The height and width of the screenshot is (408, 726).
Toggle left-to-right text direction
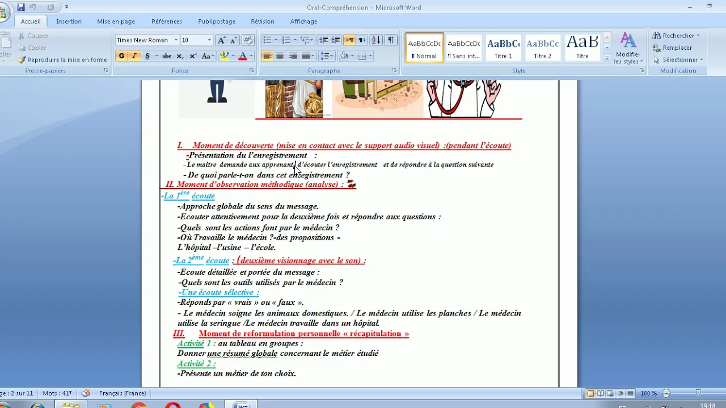click(349, 40)
